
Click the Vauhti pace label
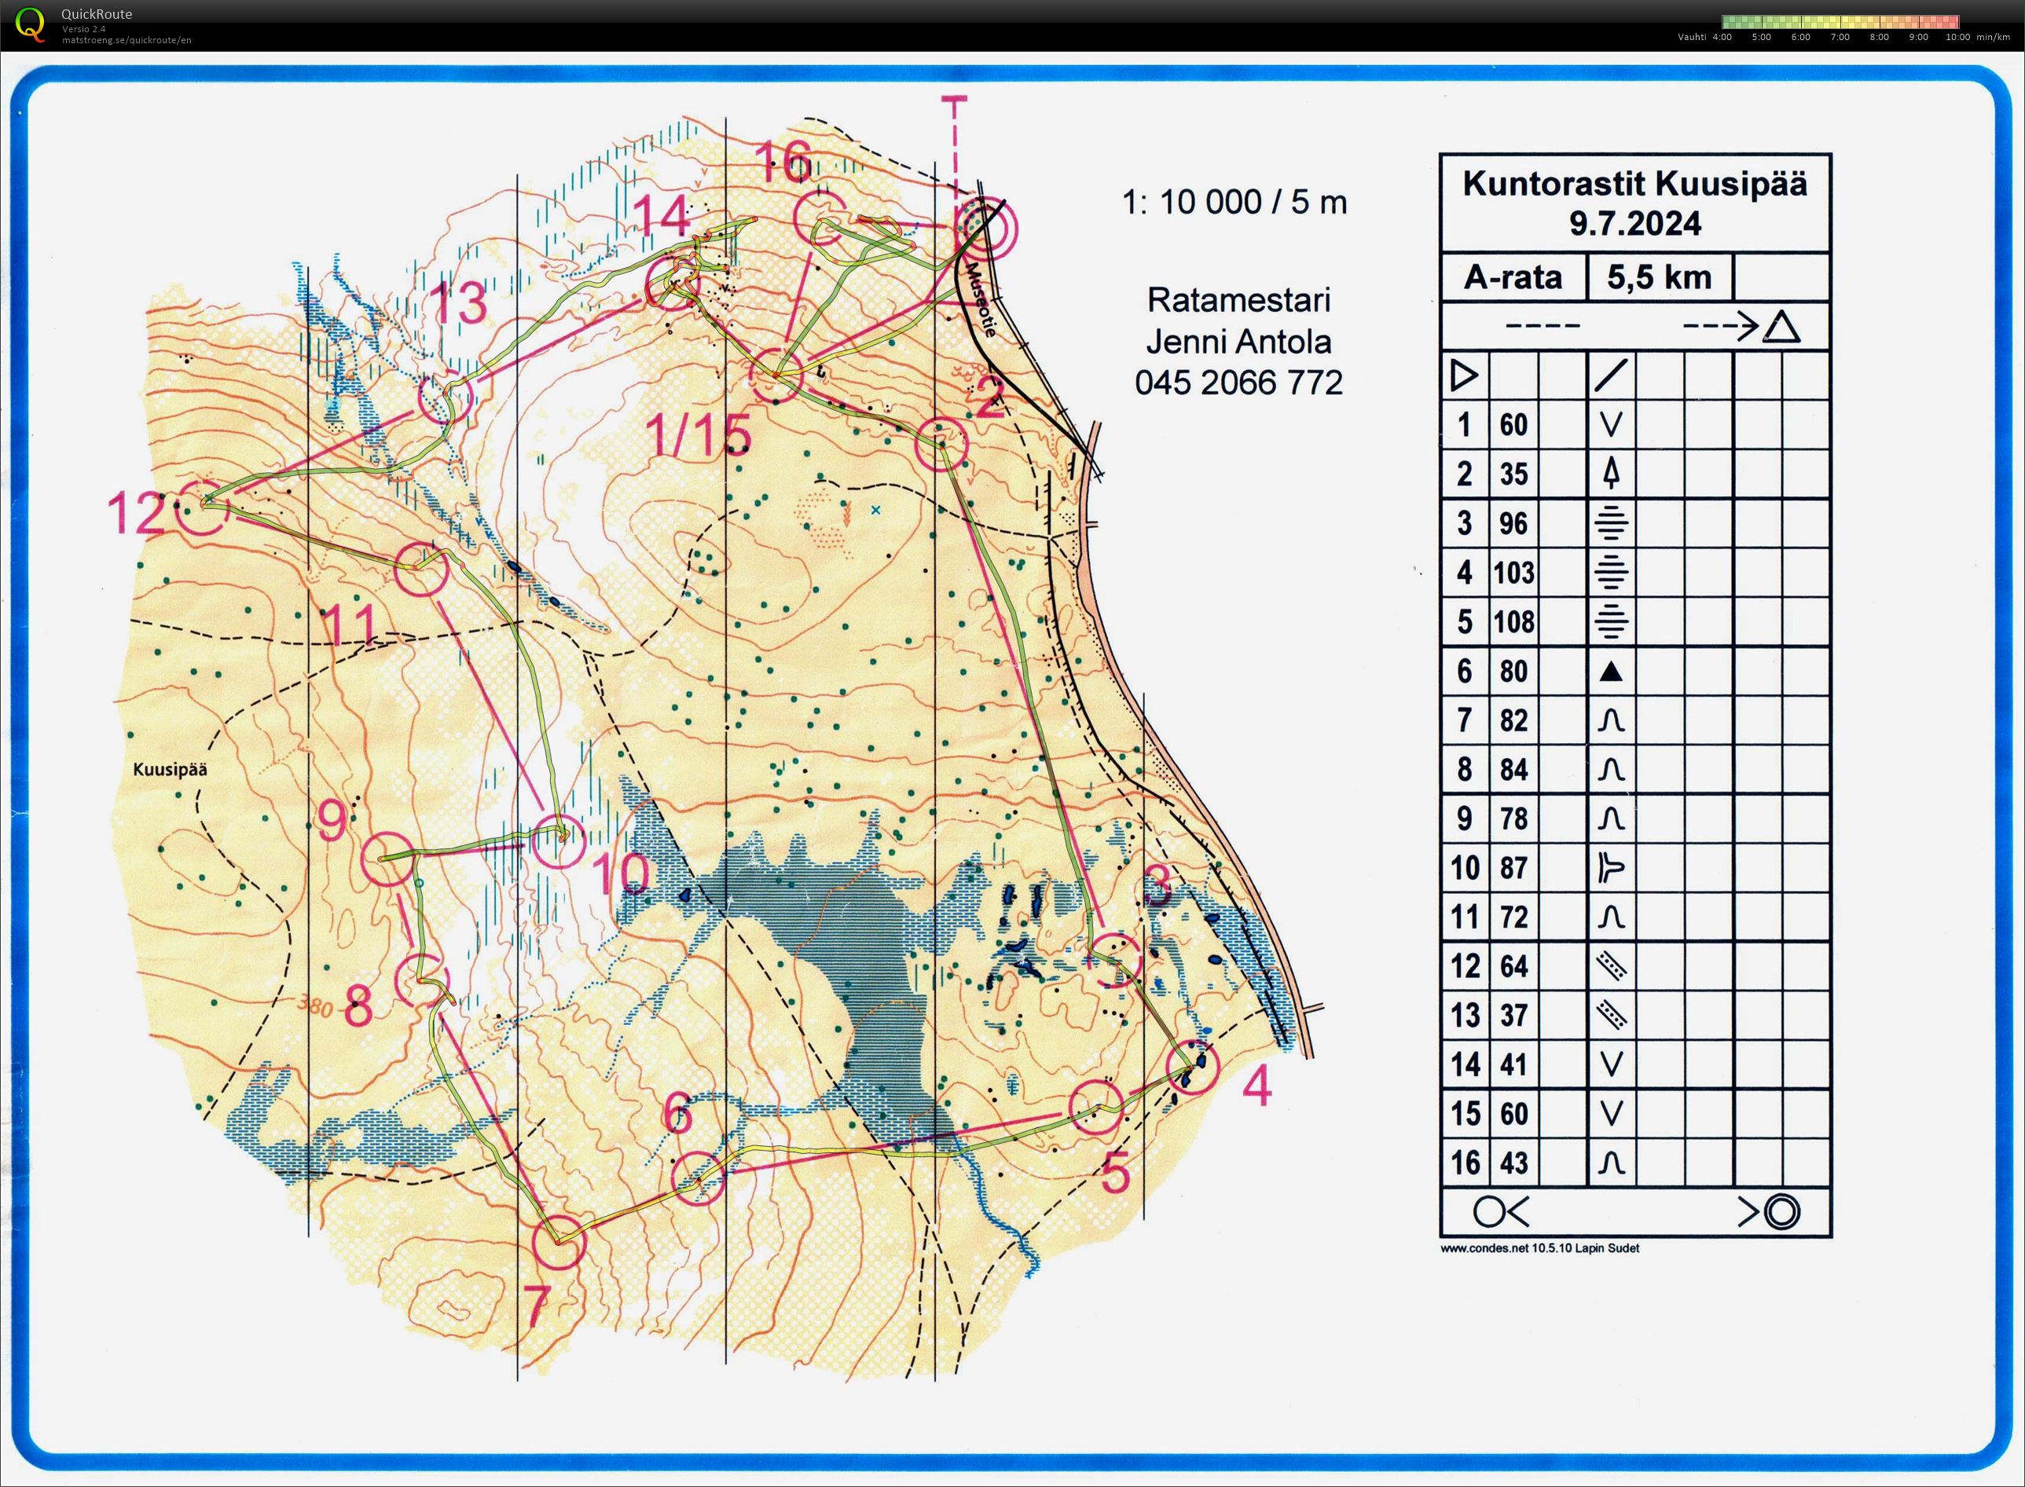pyautogui.click(x=1692, y=38)
